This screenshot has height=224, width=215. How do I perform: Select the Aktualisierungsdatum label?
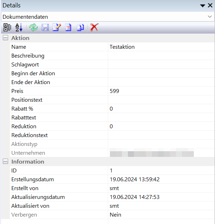coord(38,197)
